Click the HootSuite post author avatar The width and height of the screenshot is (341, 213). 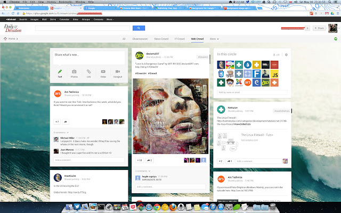(x=58, y=177)
